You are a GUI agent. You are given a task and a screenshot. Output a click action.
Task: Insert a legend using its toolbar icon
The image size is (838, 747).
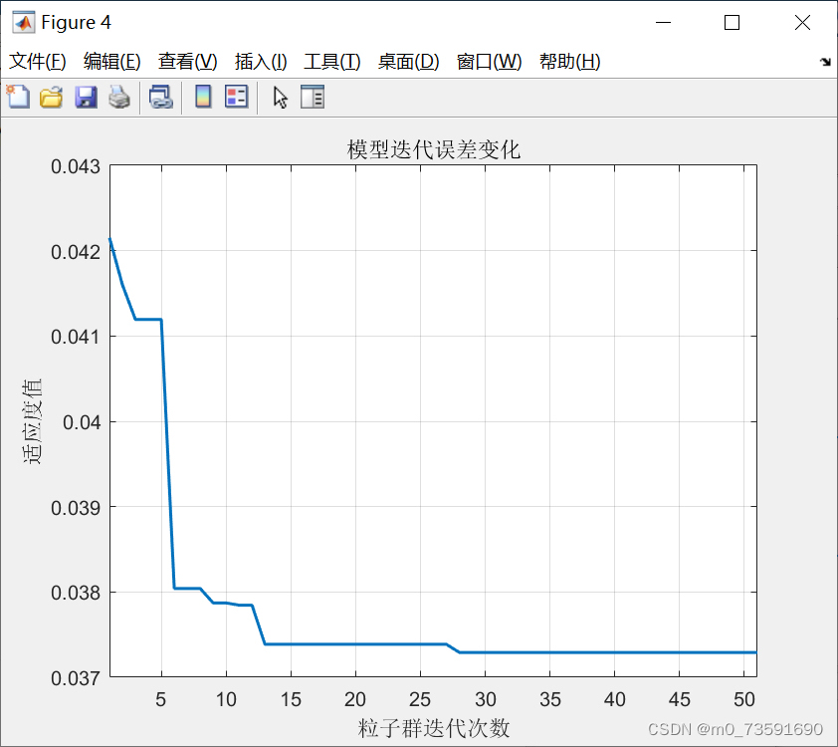235,97
